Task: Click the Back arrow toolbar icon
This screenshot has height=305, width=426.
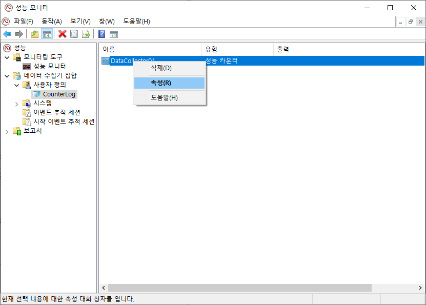Action: (x=7, y=34)
